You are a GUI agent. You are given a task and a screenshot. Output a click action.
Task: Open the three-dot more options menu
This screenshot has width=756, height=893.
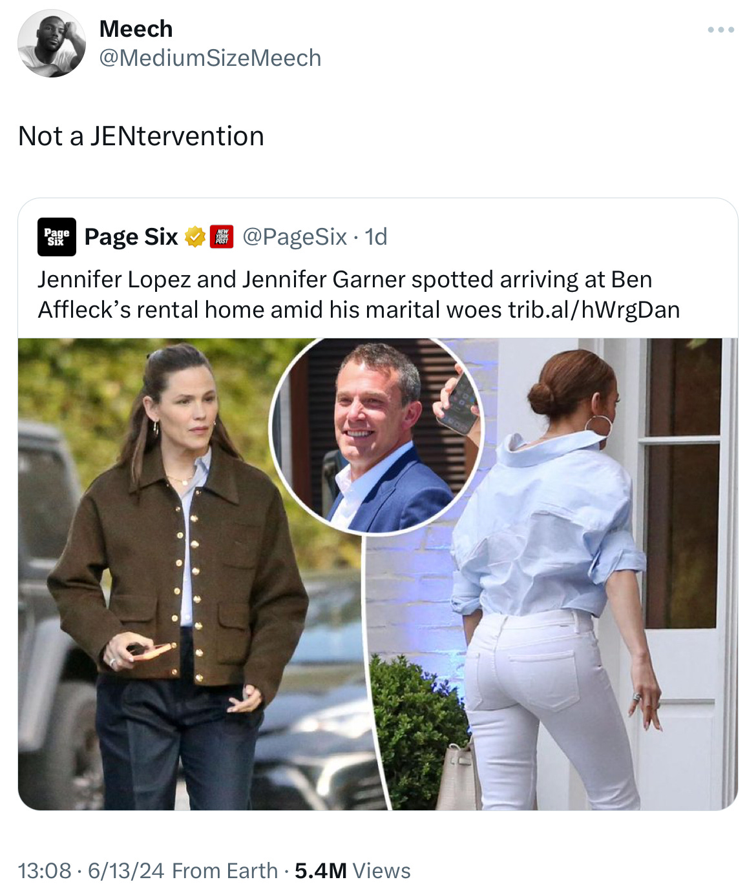click(x=720, y=30)
